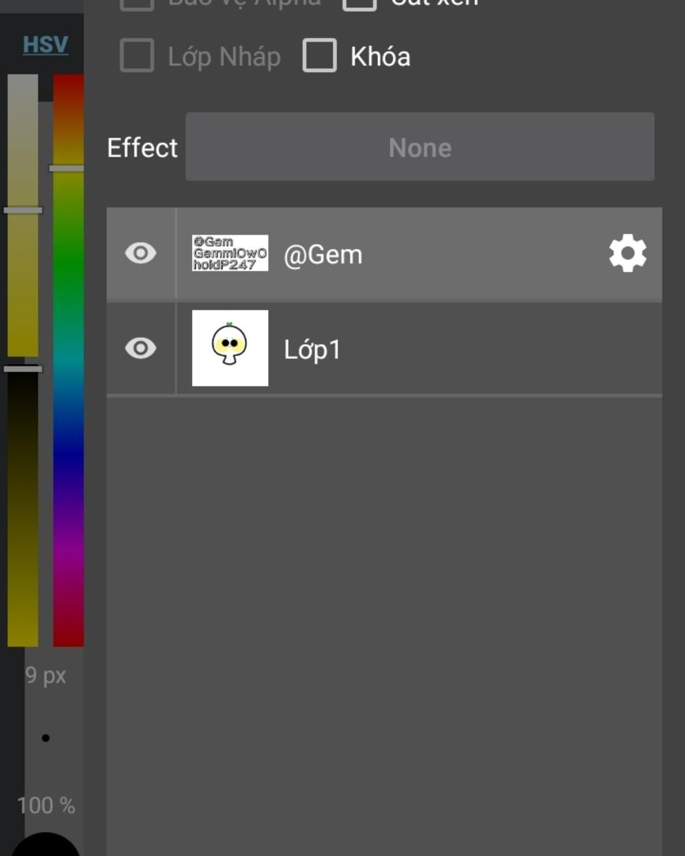Hide the @Gem layer with eye icon
The height and width of the screenshot is (856, 685).
click(x=140, y=253)
